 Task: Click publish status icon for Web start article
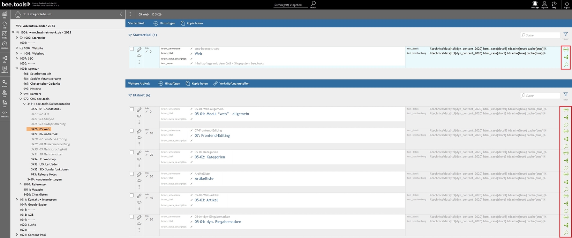566,49
